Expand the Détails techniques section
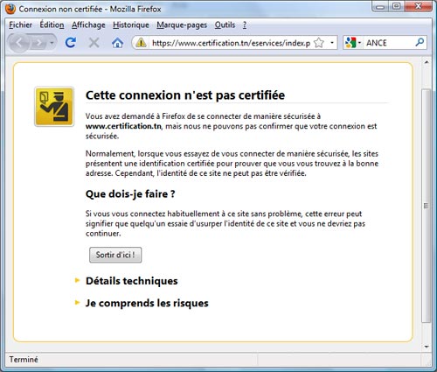Viewport: 437px width, 372px height. point(131,281)
